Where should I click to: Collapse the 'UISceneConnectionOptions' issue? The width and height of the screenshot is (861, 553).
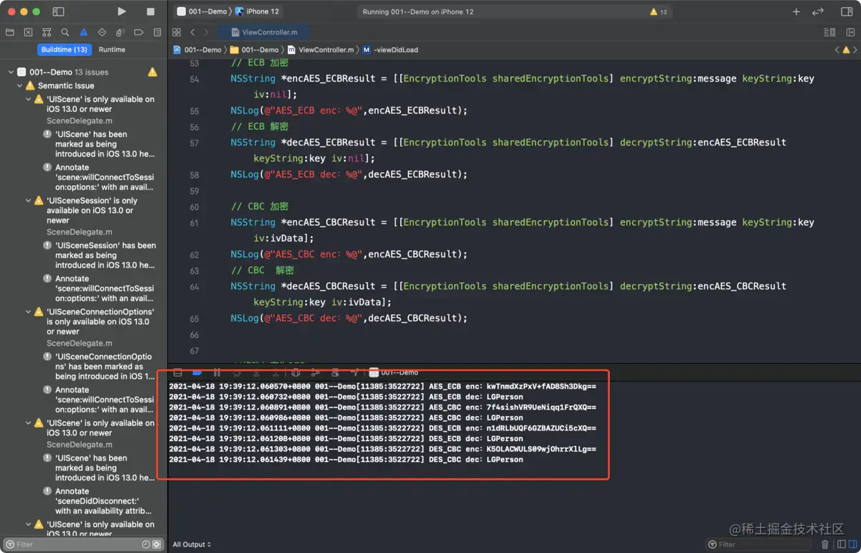click(x=28, y=312)
